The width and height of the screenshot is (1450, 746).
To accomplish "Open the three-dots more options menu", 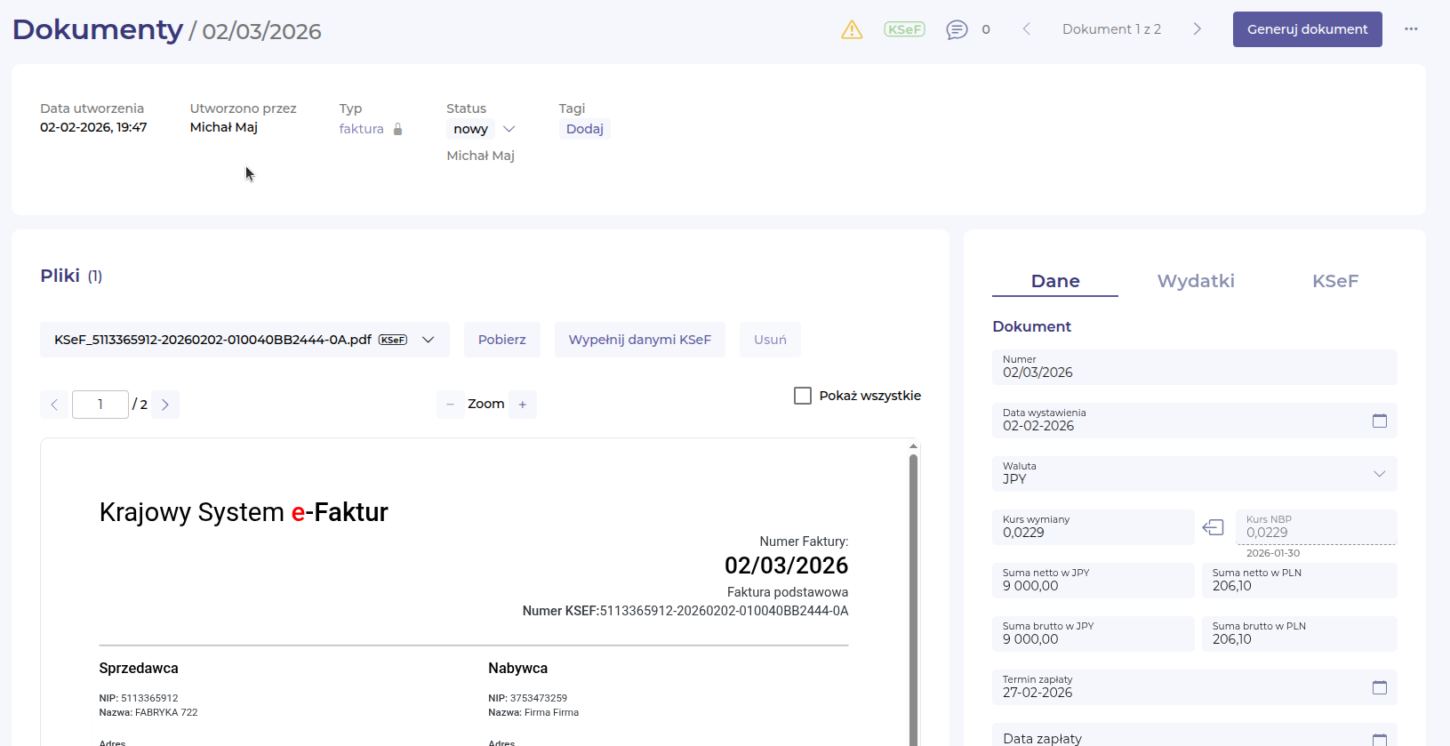I will [1411, 29].
